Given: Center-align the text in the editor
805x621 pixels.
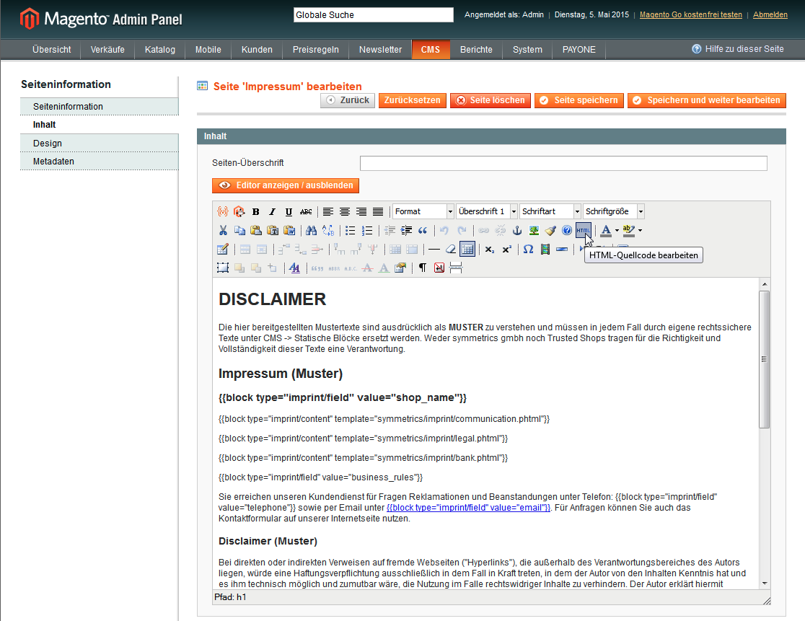Looking at the screenshot, I should click(x=345, y=211).
